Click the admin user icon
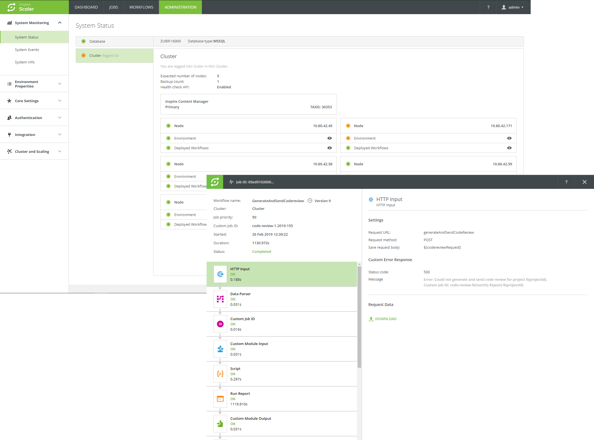Image resolution: width=594 pixels, height=440 pixels. click(x=504, y=7)
